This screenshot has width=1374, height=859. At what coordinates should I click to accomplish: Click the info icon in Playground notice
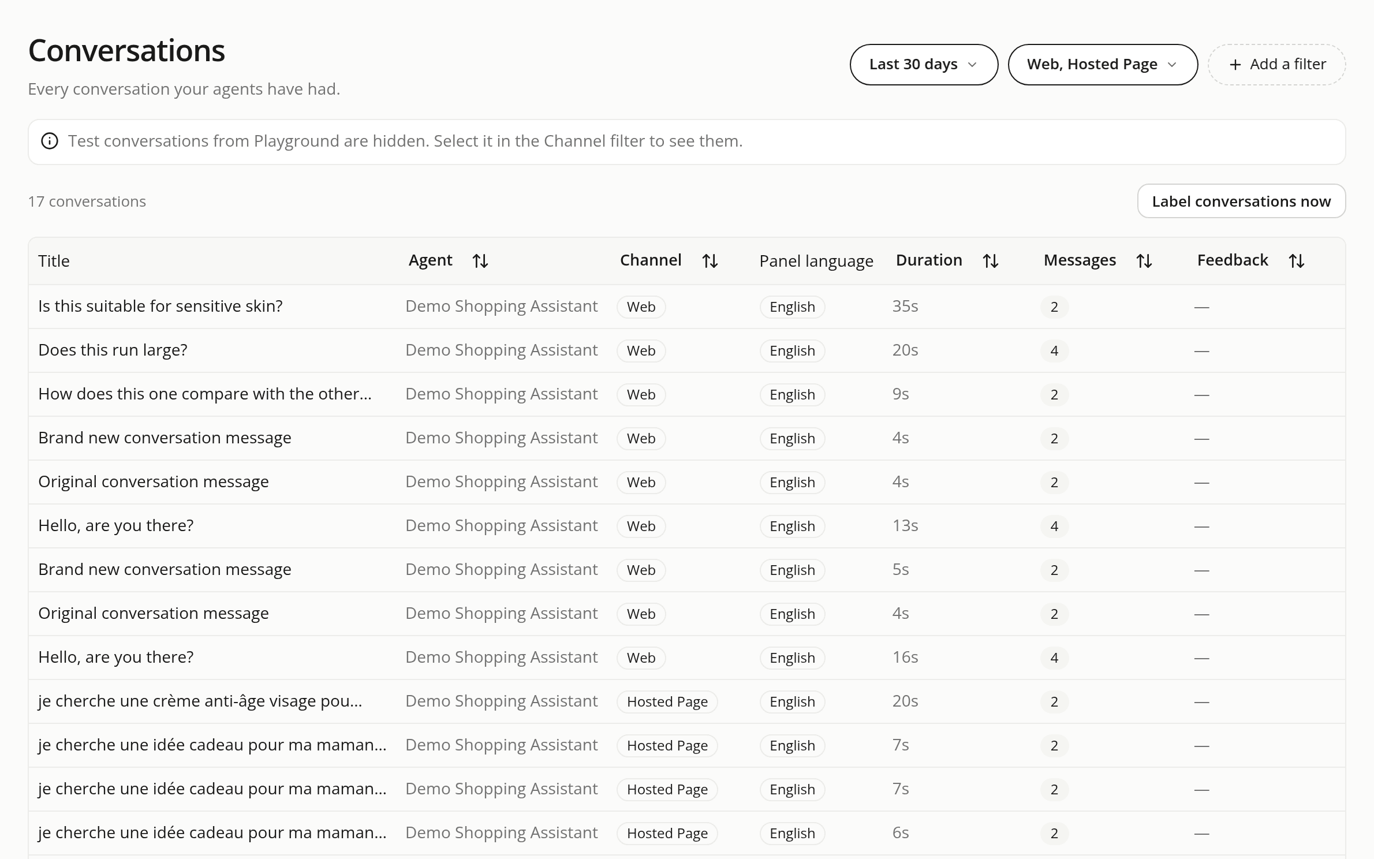(x=50, y=141)
